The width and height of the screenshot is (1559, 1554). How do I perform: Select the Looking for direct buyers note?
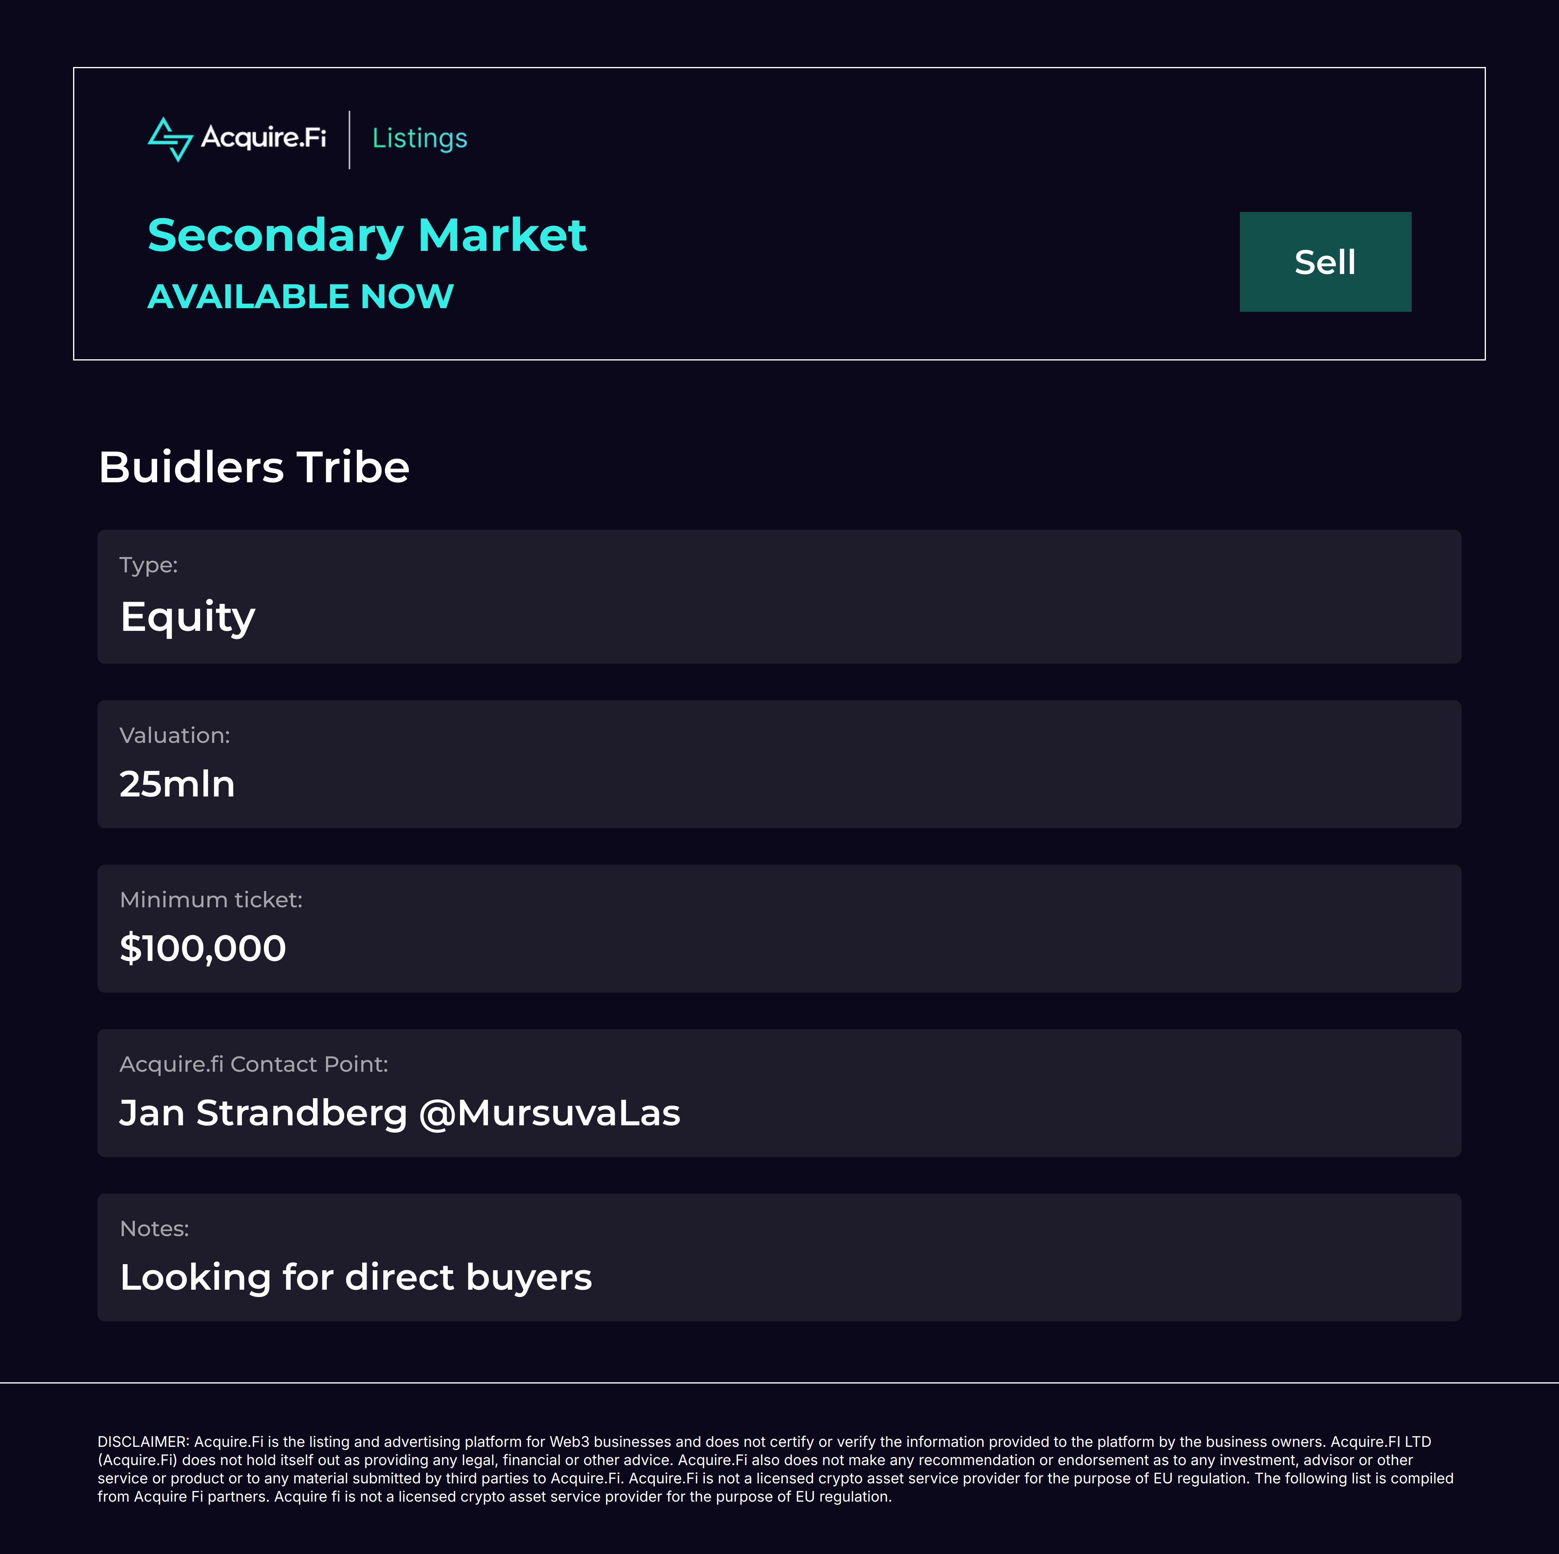point(356,1277)
